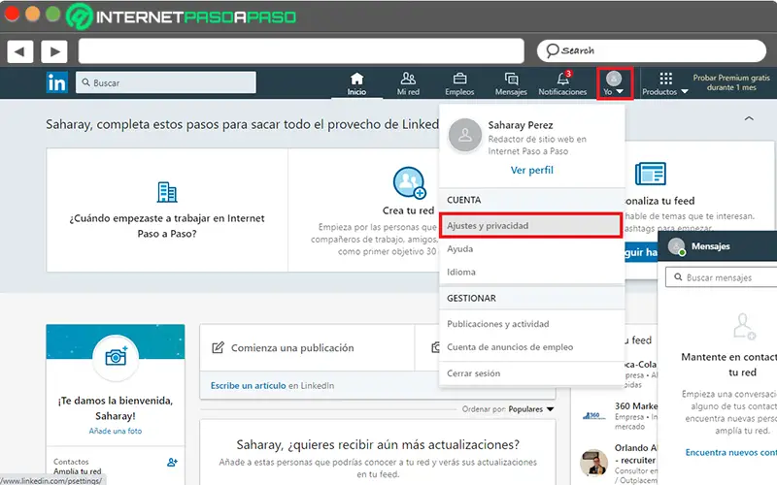Click the pencil icon in Comienza una publicación

218,347
